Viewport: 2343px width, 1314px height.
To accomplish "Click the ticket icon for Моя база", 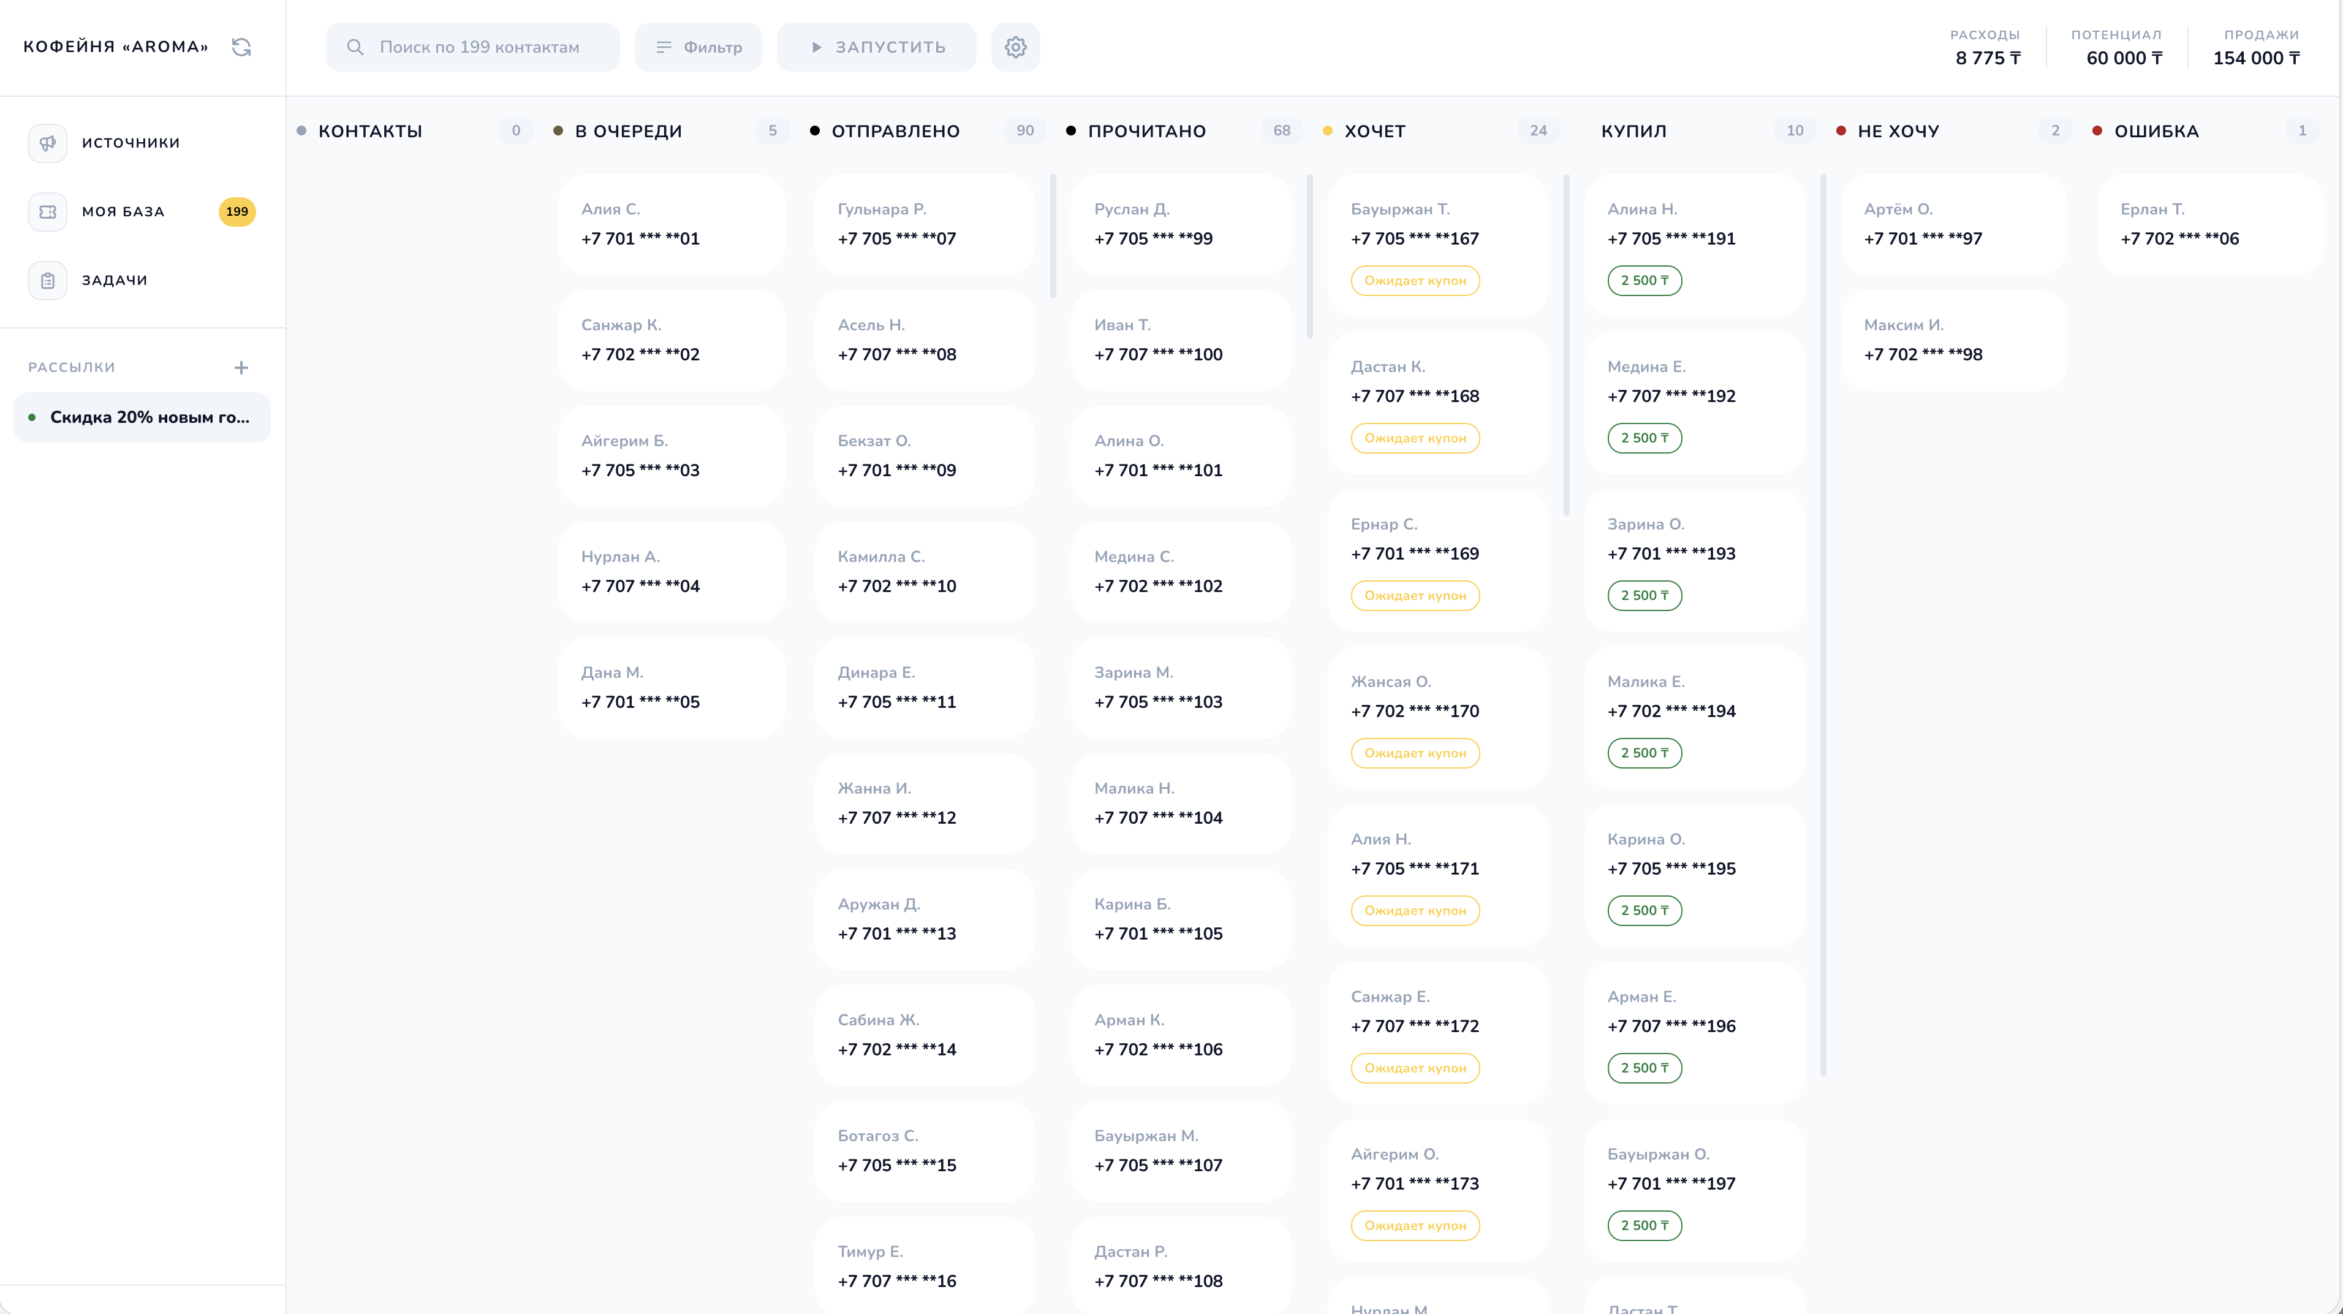I will [47, 212].
